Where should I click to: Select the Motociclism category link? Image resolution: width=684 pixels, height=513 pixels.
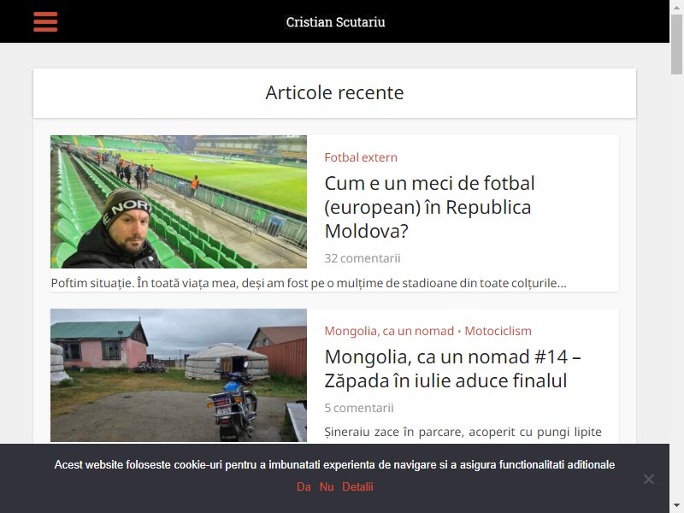click(x=498, y=331)
